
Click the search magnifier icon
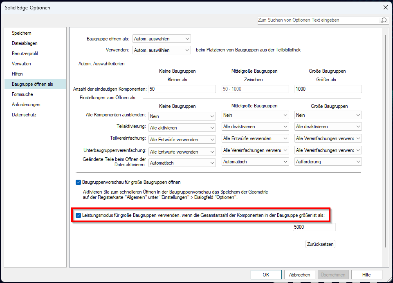(383, 20)
